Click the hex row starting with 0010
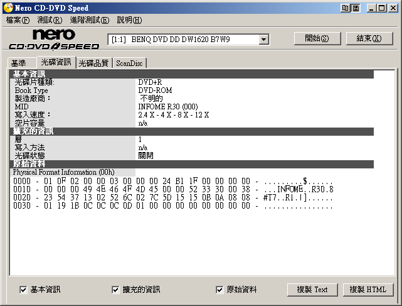402x306 pixels. point(173,189)
